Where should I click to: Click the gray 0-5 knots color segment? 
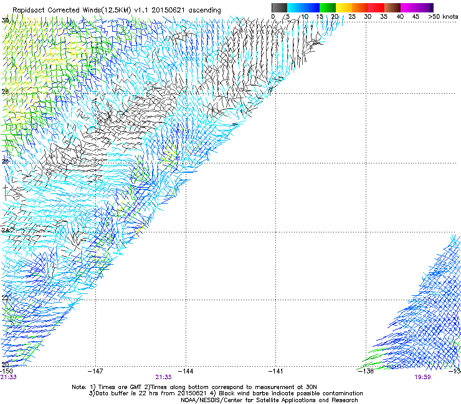click(x=279, y=7)
